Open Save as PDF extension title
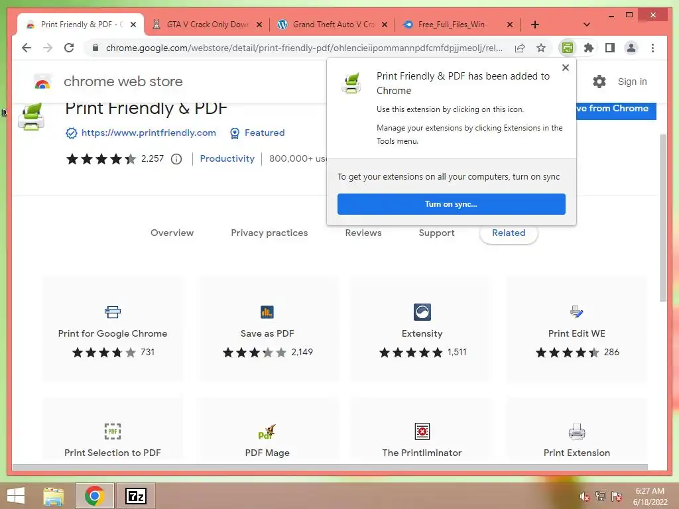 coord(267,333)
